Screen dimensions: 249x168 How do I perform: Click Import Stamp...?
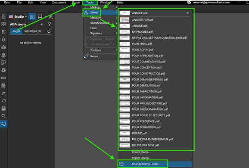pos(141,158)
